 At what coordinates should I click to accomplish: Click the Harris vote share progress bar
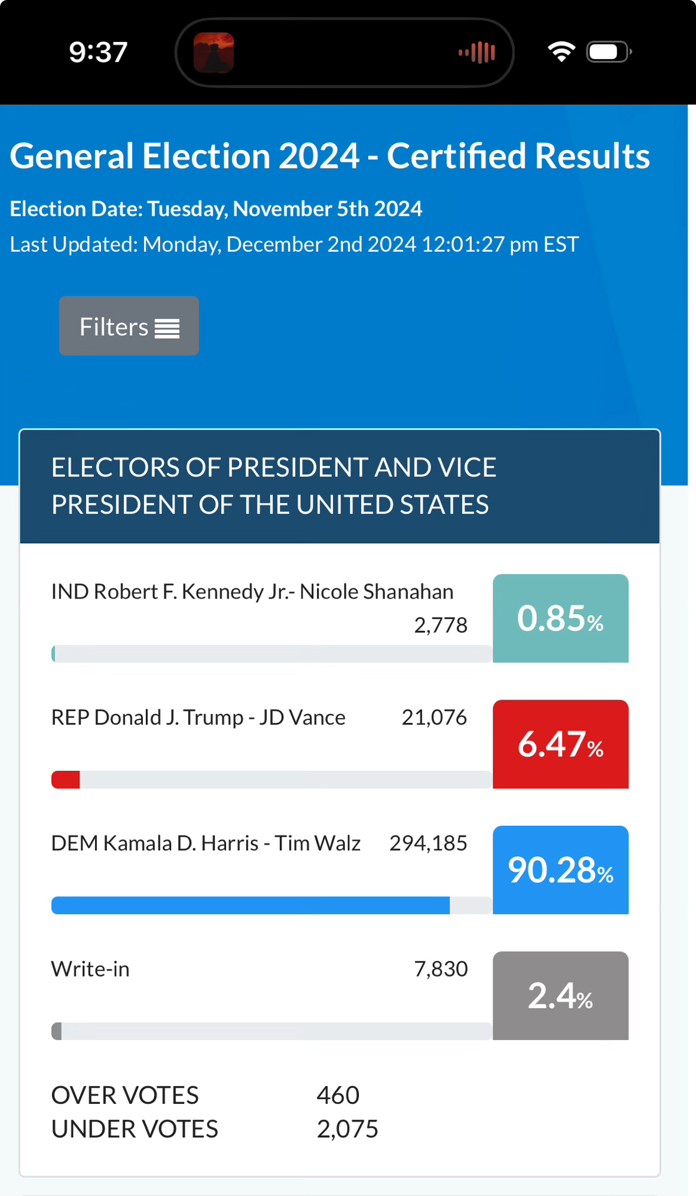(x=271, y=905)
